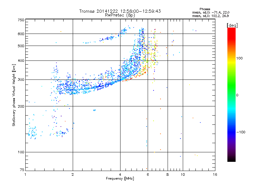Click x-axis tick label '16'
The image size is (253, 190).
tap(215, 174)
